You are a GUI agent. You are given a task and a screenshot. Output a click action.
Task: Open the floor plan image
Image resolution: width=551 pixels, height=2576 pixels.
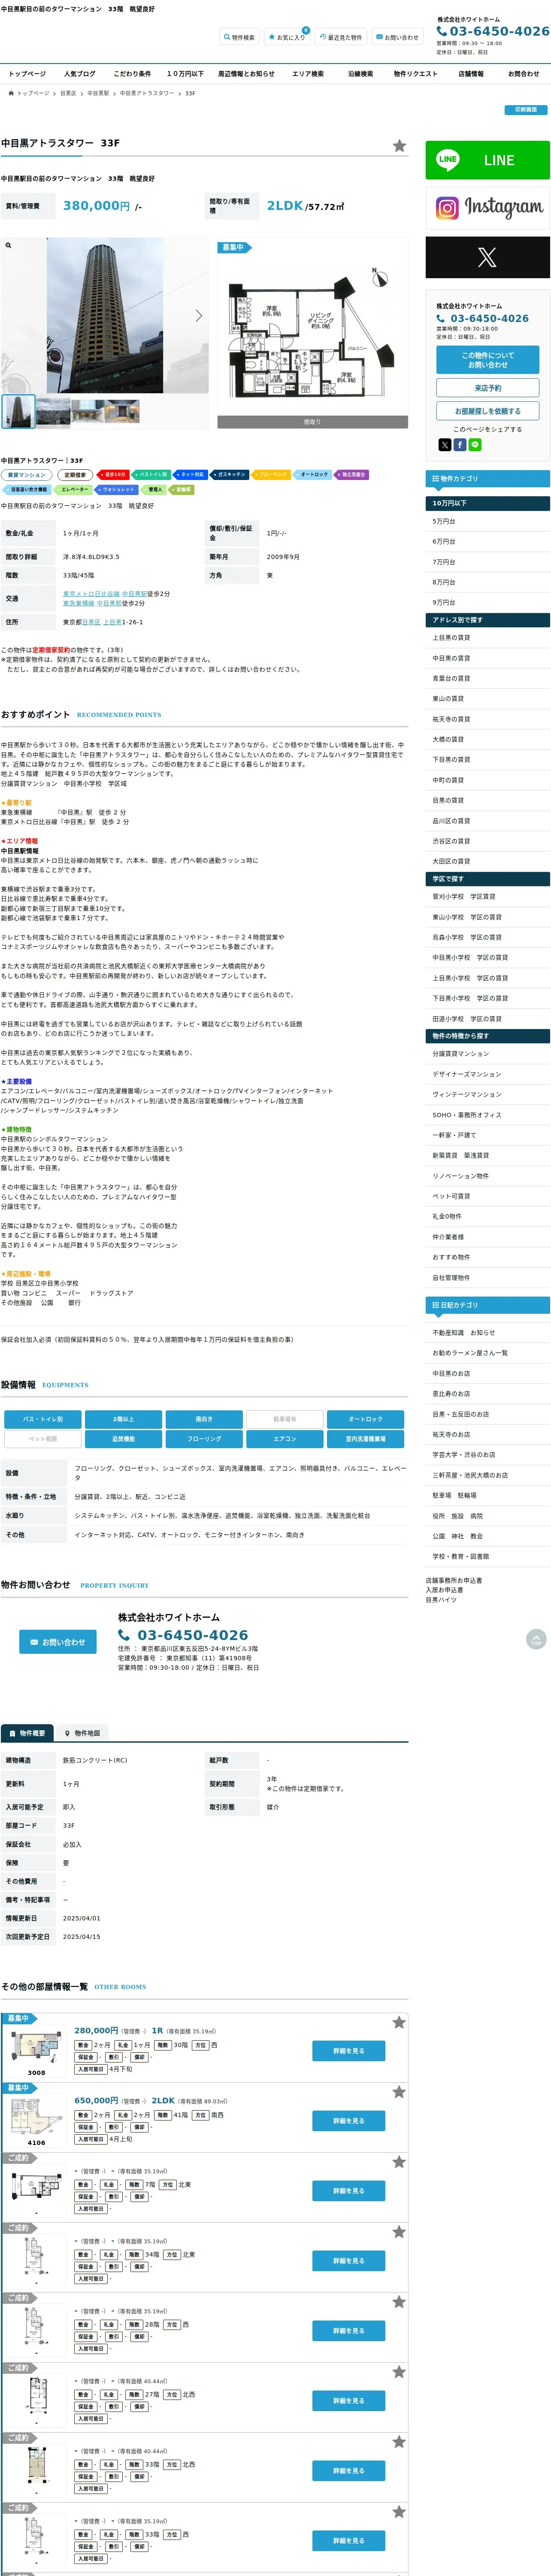(x=312, y=333)
